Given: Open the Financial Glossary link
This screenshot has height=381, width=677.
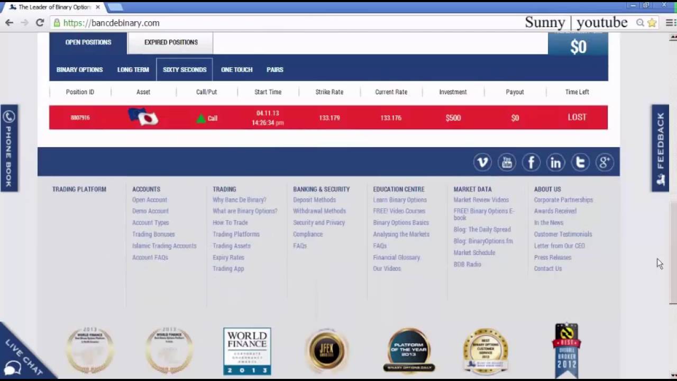Looking at the screenshot, I should (397, 257).
